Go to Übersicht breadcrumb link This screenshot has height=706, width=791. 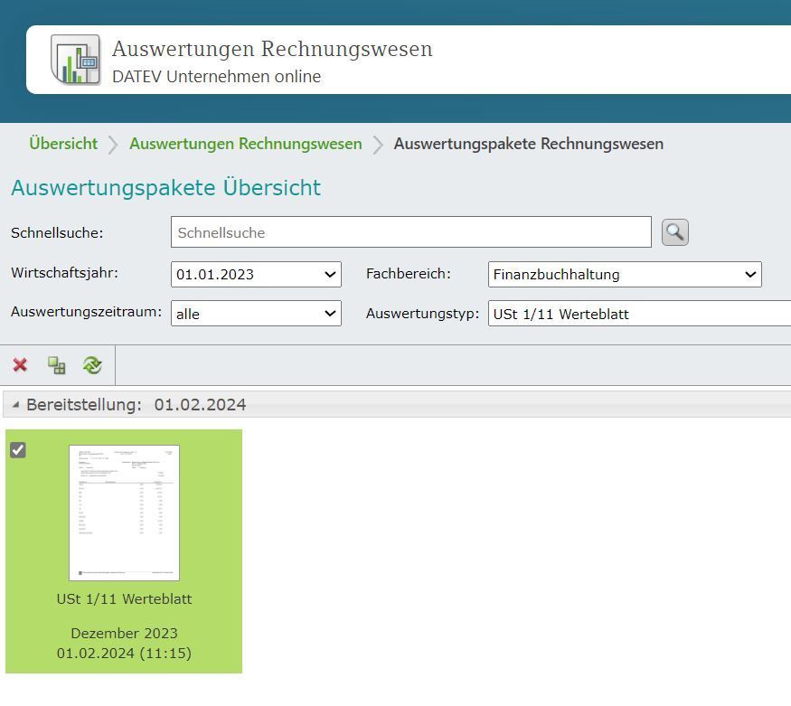[63, 144]
